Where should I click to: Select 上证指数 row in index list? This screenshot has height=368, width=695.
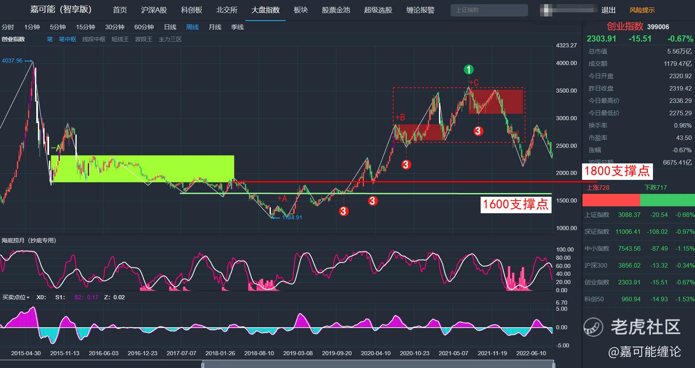pos(639,215)
